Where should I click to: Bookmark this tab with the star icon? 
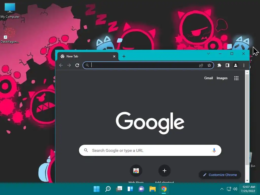tap(209, 65)
